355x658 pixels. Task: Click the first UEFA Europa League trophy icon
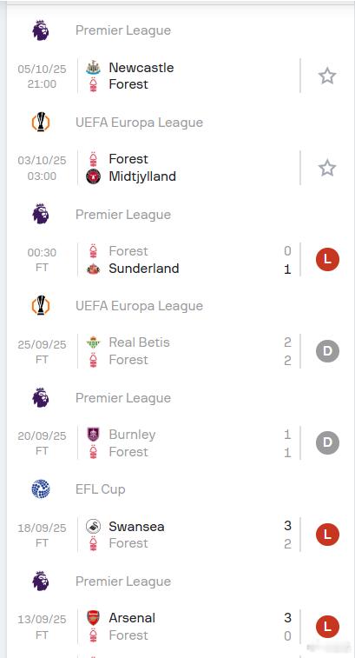[x=41, y=123]
